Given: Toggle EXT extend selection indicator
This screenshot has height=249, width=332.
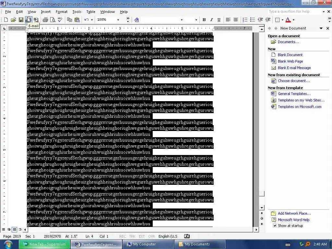Looking at the screenshot, I should 142,236.
